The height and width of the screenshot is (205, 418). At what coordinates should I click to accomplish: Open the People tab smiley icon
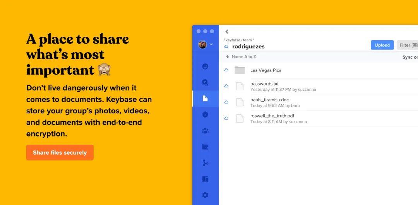tap(205, 67)
